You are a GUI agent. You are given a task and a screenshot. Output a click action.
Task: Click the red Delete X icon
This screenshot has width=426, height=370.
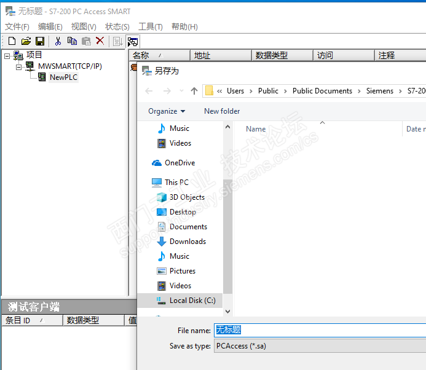tap(100, 41)
